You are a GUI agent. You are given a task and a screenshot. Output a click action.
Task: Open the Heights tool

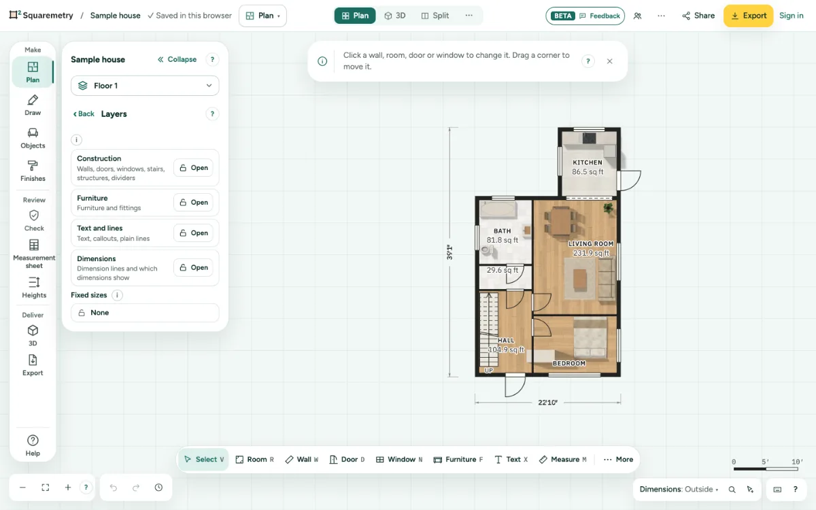[x=34, y=287]
